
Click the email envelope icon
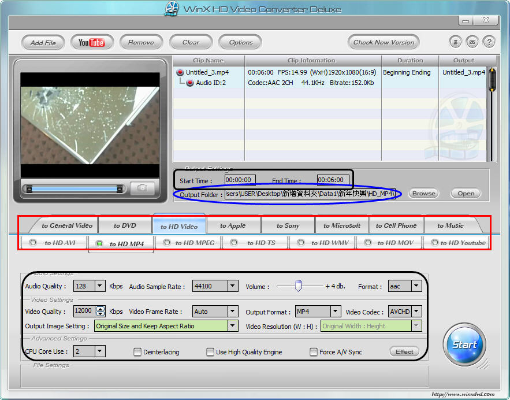472,42
